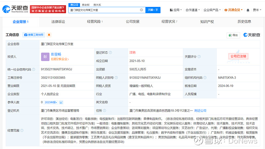This screenshot has height=149, width=265.
Task: Switch to the 经营状况 tab
Action: coord(169,22)
